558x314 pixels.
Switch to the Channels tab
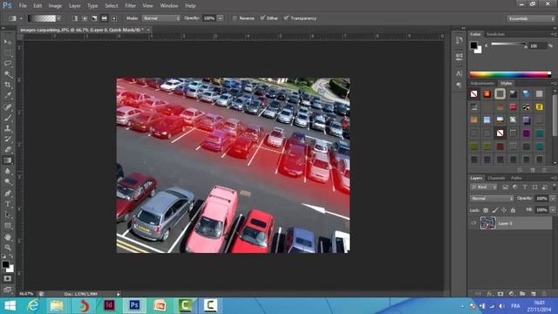496,178
